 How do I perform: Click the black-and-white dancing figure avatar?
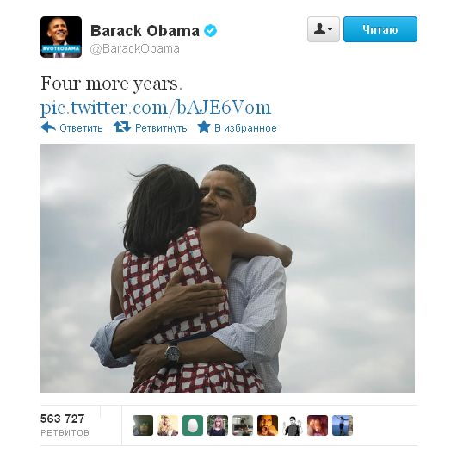(x=293, y=425)
